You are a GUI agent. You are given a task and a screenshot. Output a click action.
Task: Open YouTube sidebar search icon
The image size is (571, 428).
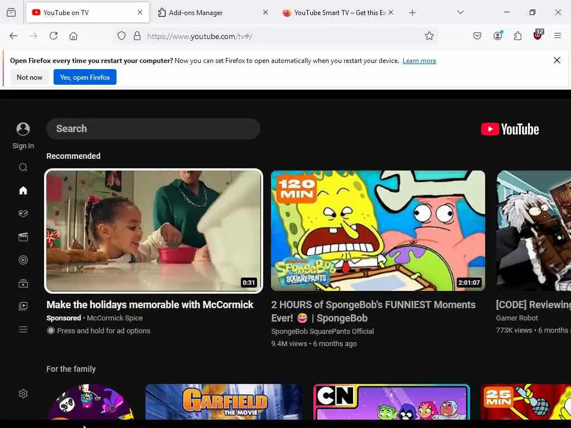point(23,167)
